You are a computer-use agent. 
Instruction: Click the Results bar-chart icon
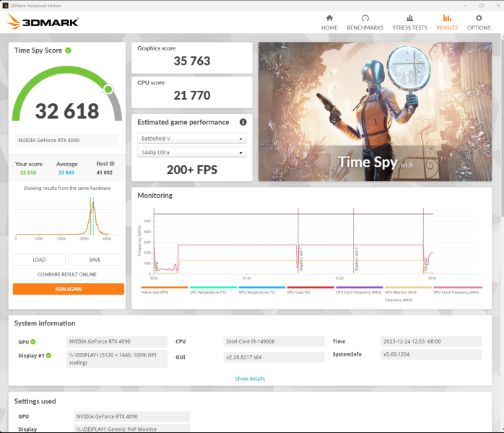point(447,18)
